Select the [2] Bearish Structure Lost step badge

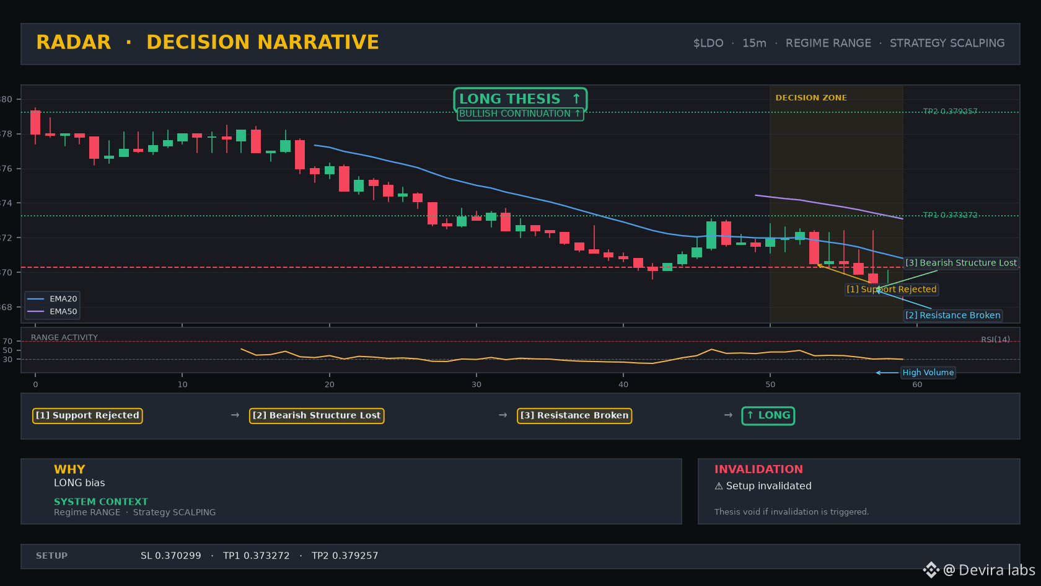317,415
